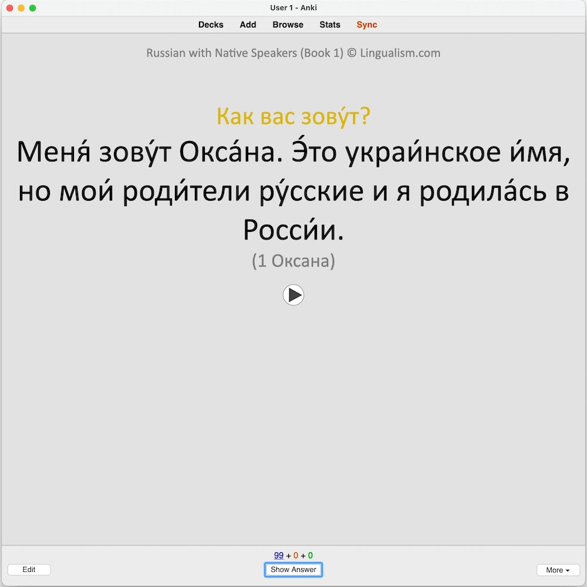
Task: Click the underlined new card count 99
Action: (x=279, y=555)
